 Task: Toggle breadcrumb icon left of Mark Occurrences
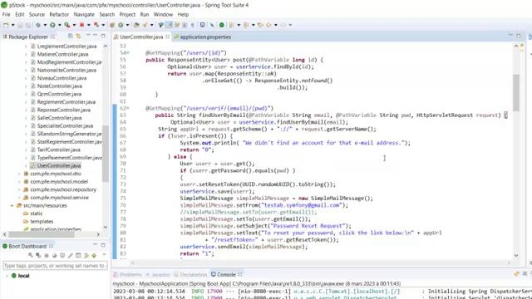click(160, 25)
